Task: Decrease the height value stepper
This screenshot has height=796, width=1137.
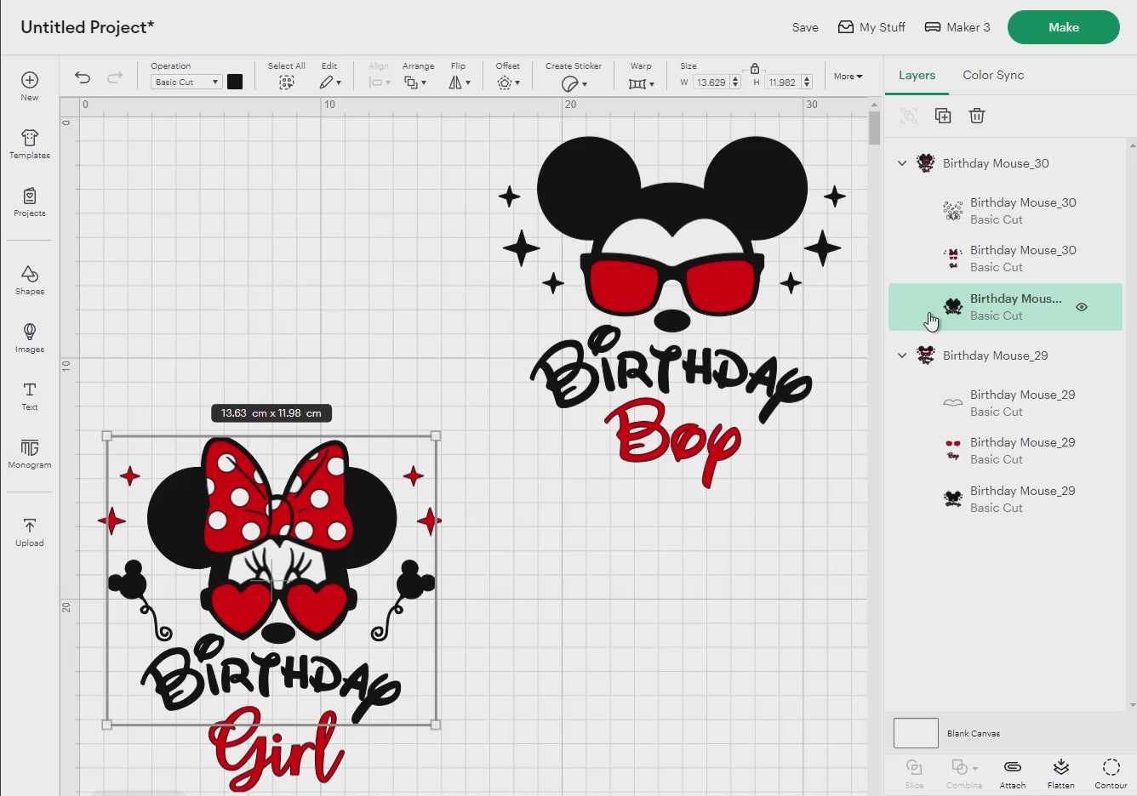Action: pos(807,86)
